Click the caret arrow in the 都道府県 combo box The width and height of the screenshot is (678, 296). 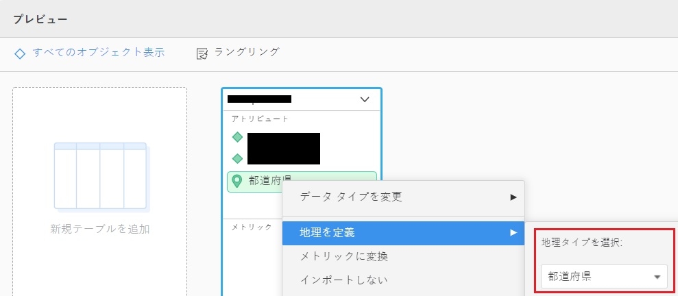tap(657, 277)
